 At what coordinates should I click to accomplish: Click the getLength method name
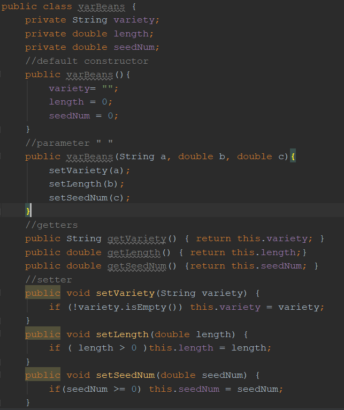(x=134, y=252)
